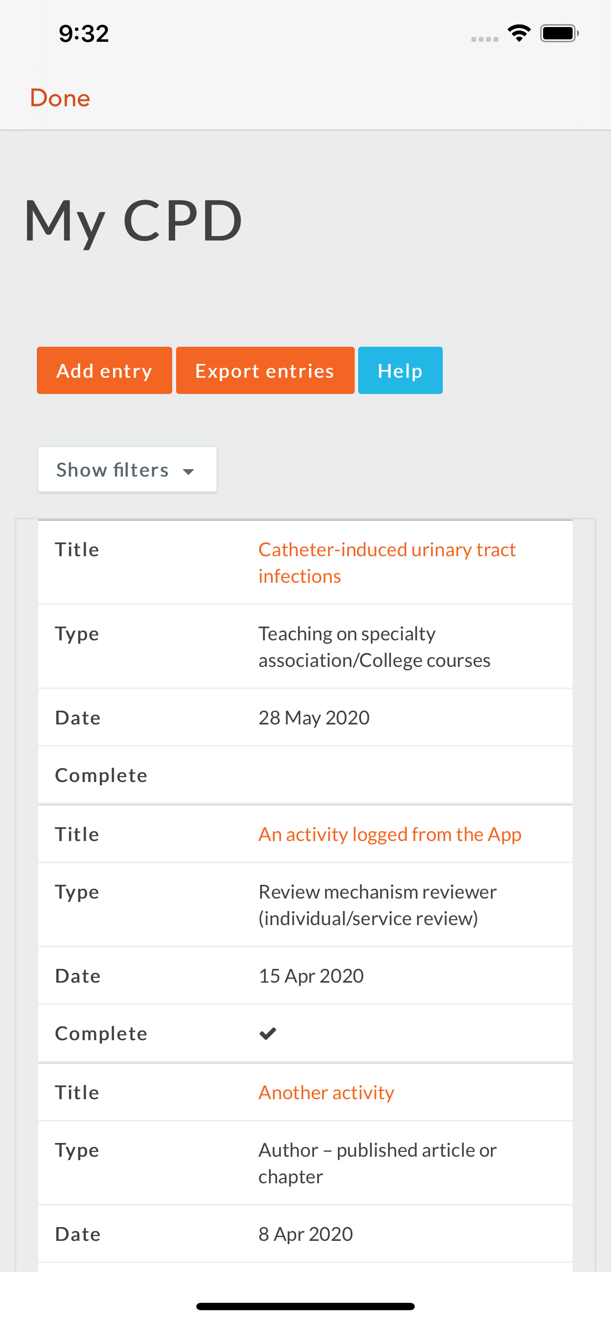Tap the Wi-Fi status icon
The image size is (611, 1322).
tap(519, 33)
